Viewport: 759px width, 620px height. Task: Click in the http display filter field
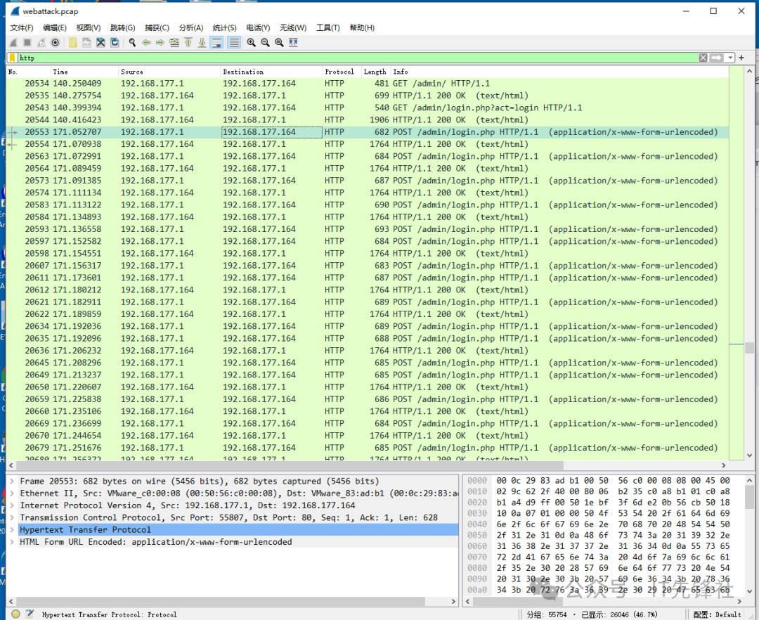click(351, 58)
